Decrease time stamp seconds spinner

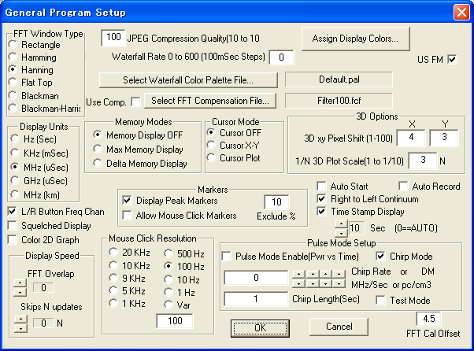click(x=341, y=233)
